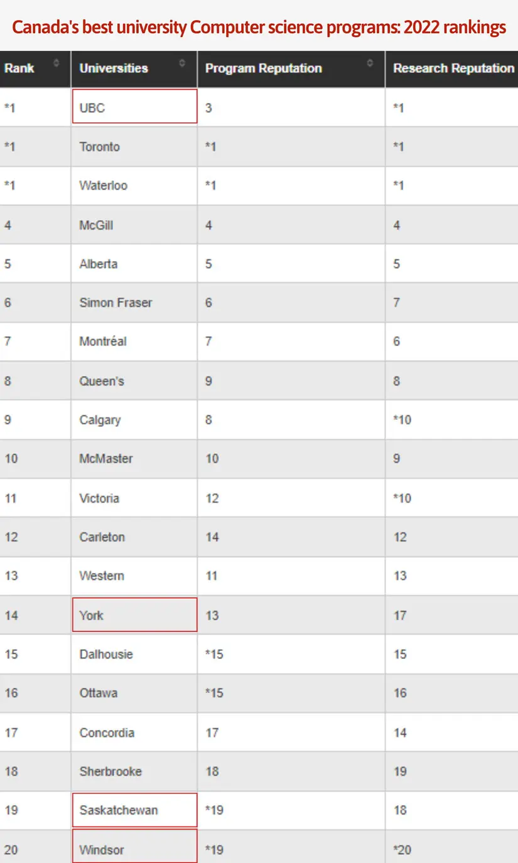
Task: Click the sort icon beside Universities
Action: (x=182, y=63)
